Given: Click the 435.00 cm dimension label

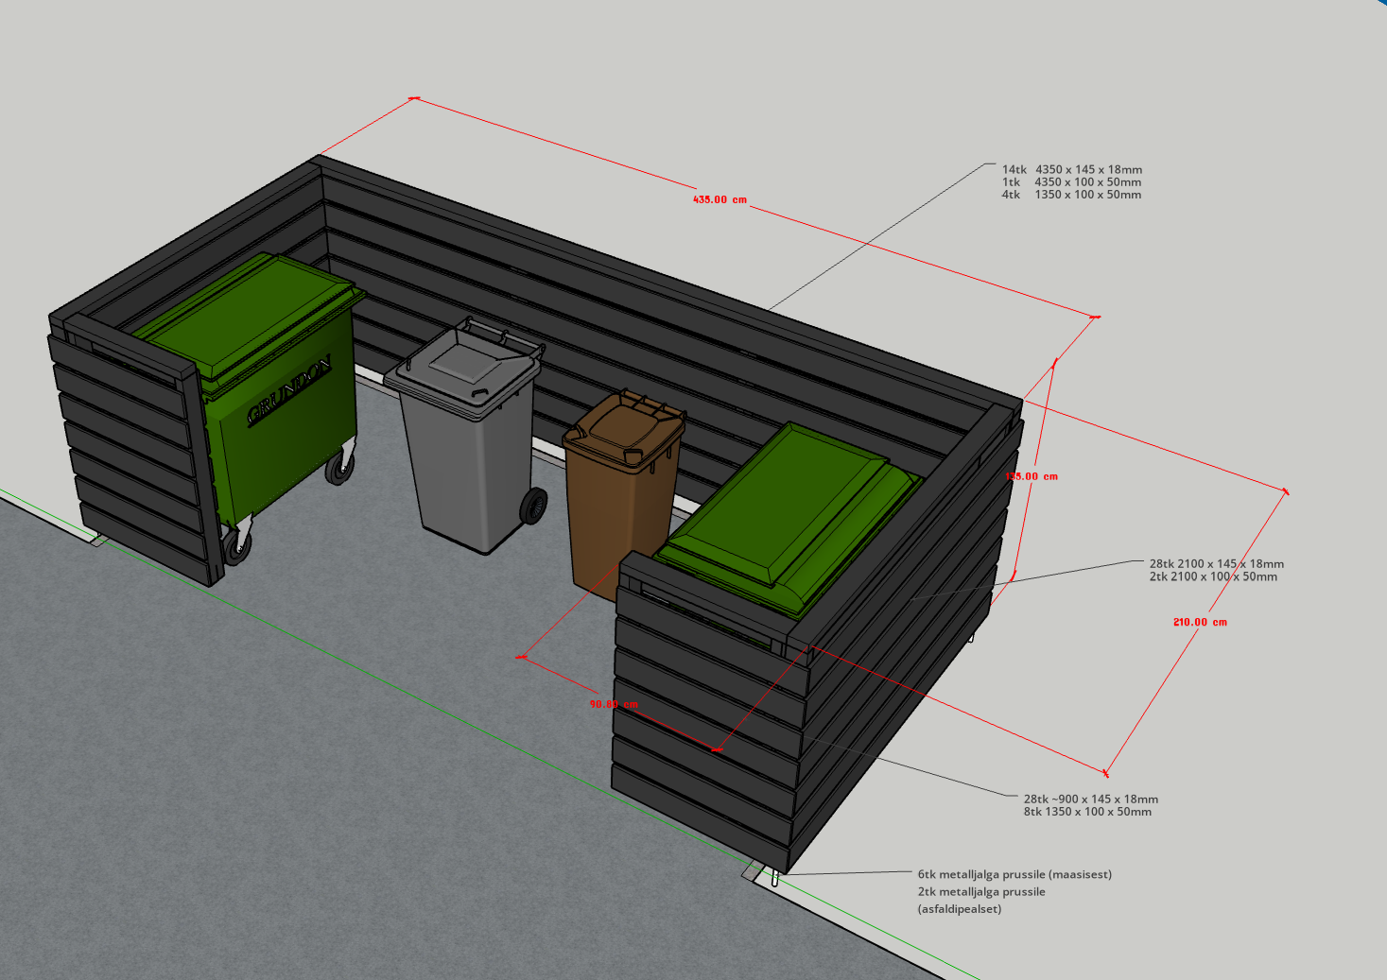Looking at the screenshot, I should pos(720,199).
